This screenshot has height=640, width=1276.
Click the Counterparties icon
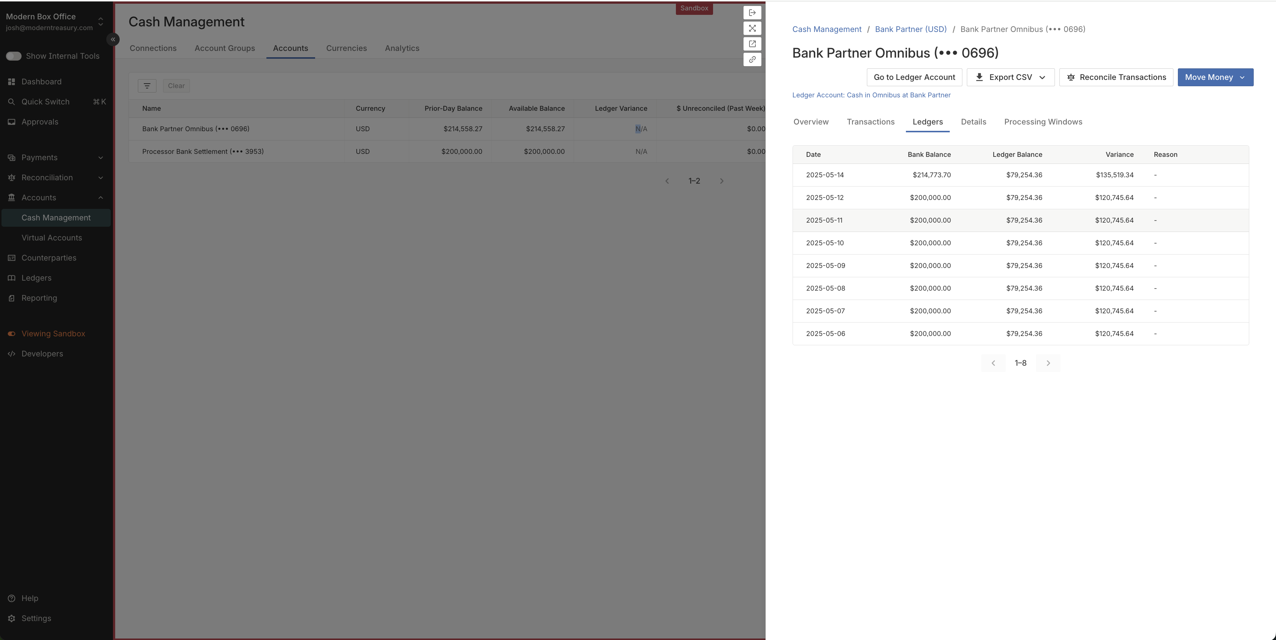coord(12,258)
